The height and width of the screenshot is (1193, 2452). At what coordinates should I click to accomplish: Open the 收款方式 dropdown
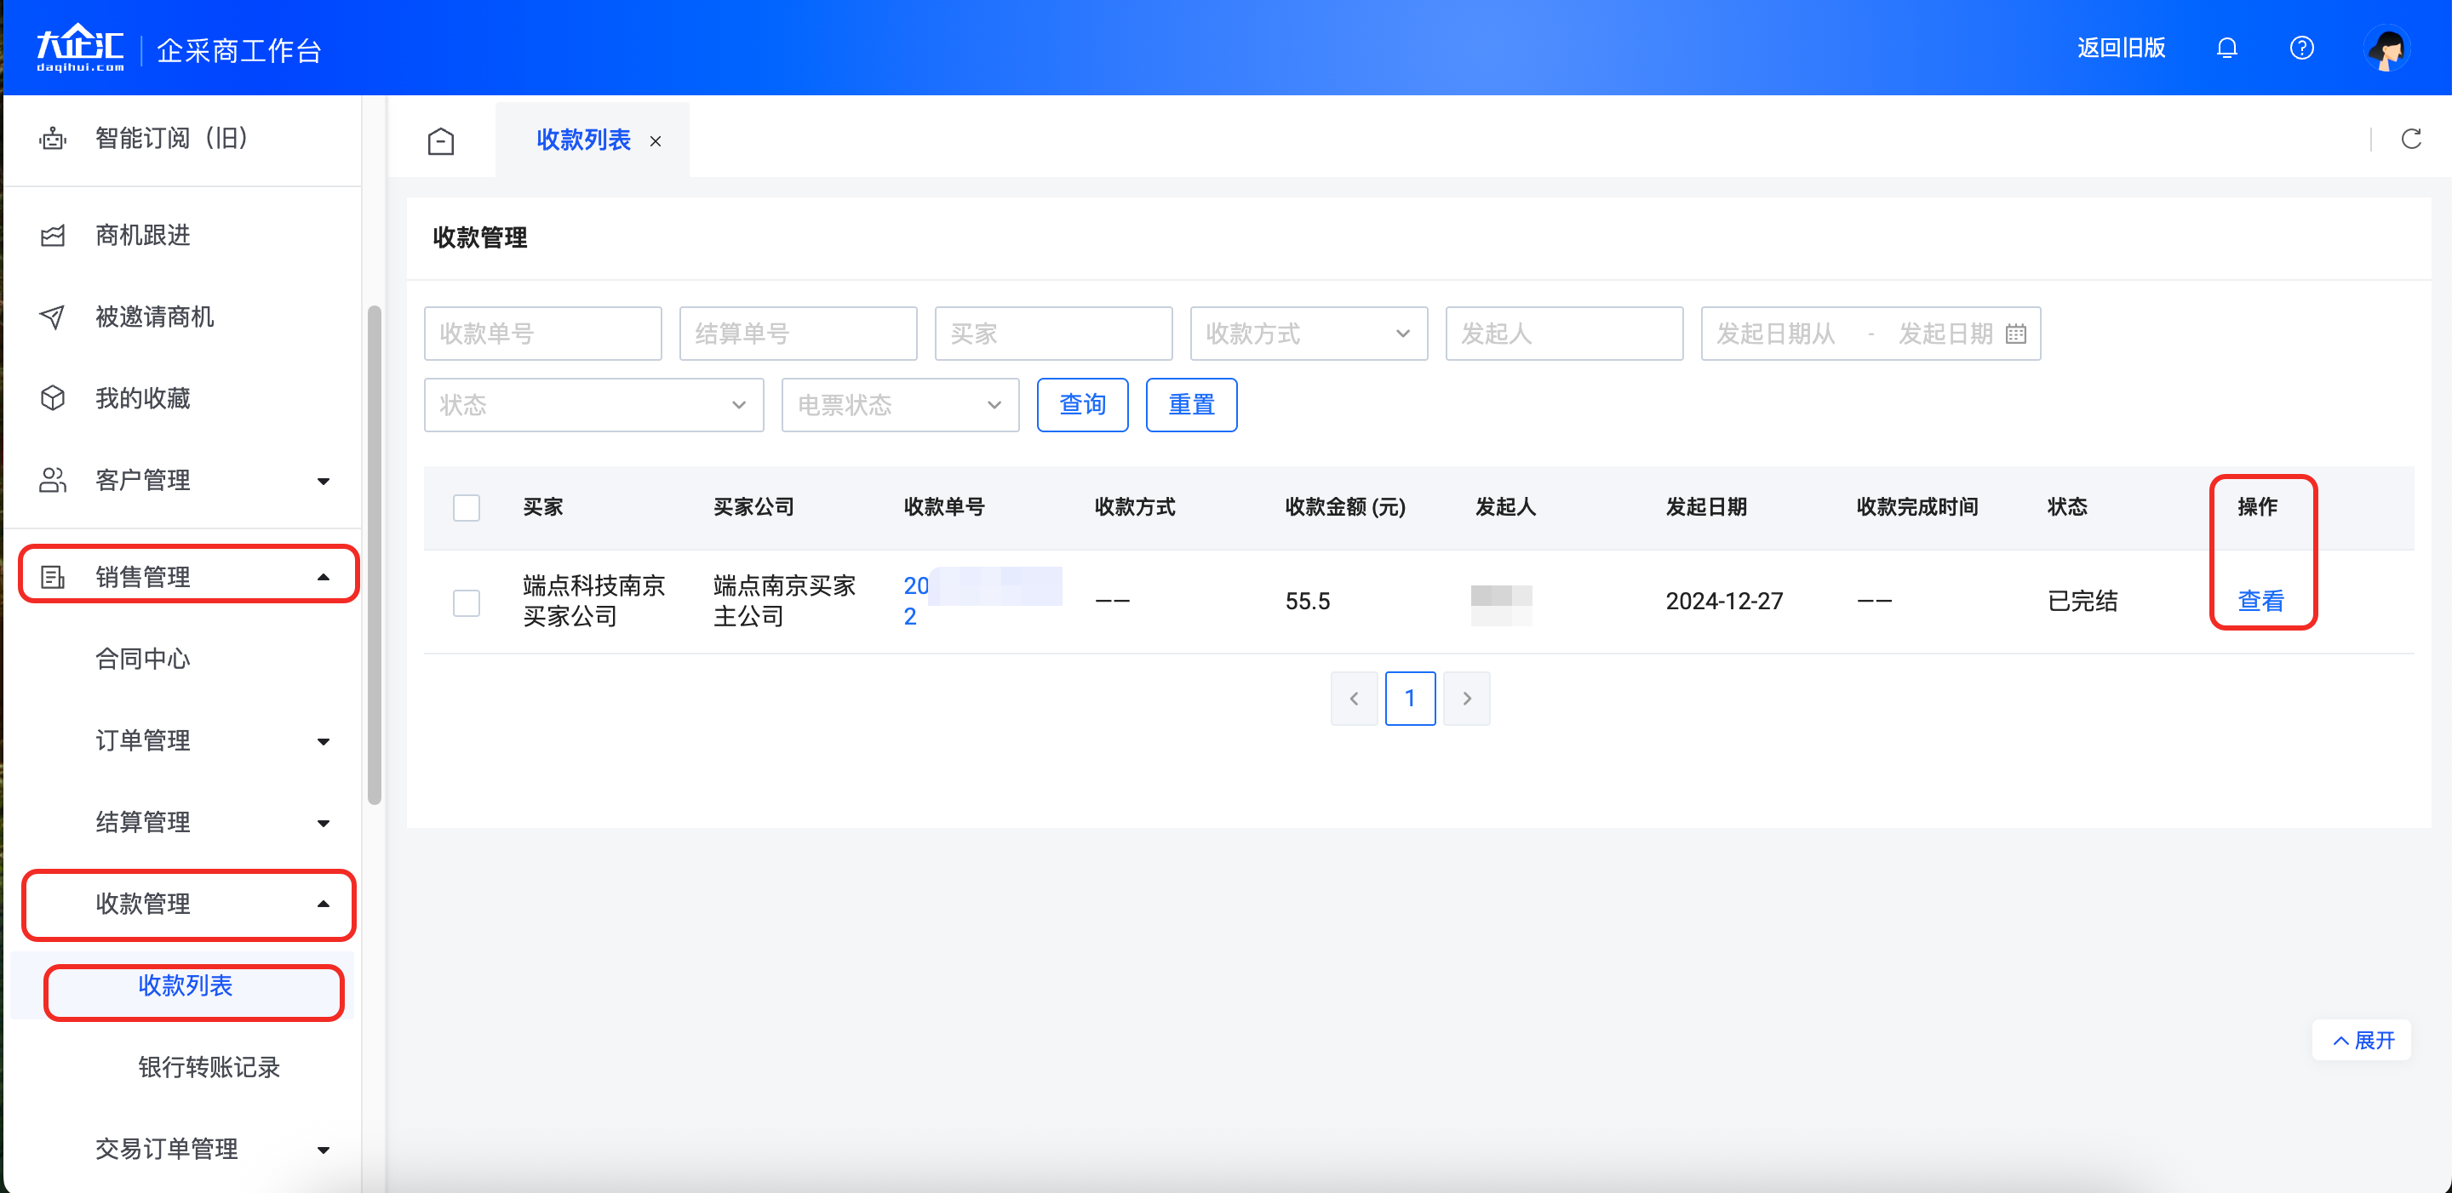click(1308, 334)
